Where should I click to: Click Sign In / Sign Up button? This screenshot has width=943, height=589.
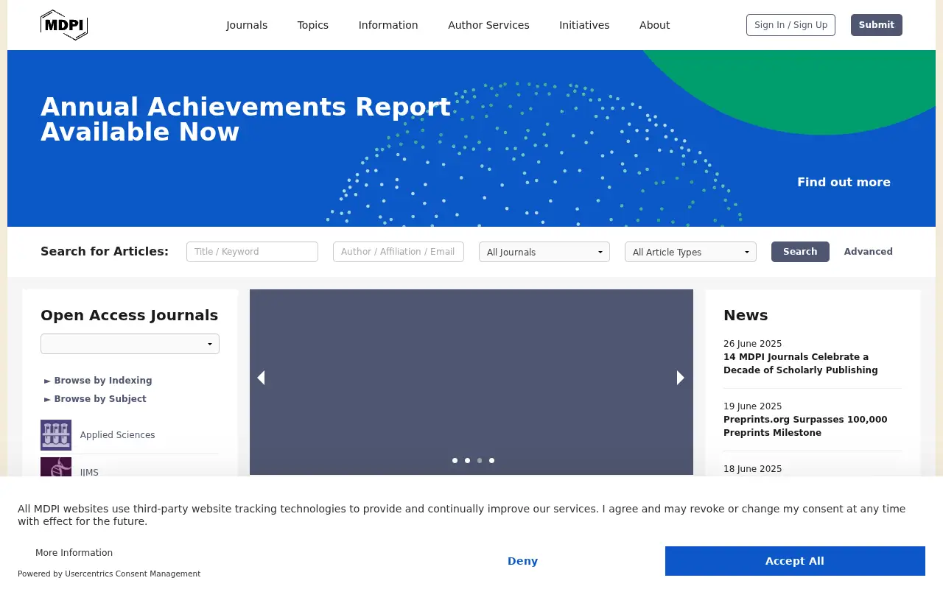click(790, 25)
